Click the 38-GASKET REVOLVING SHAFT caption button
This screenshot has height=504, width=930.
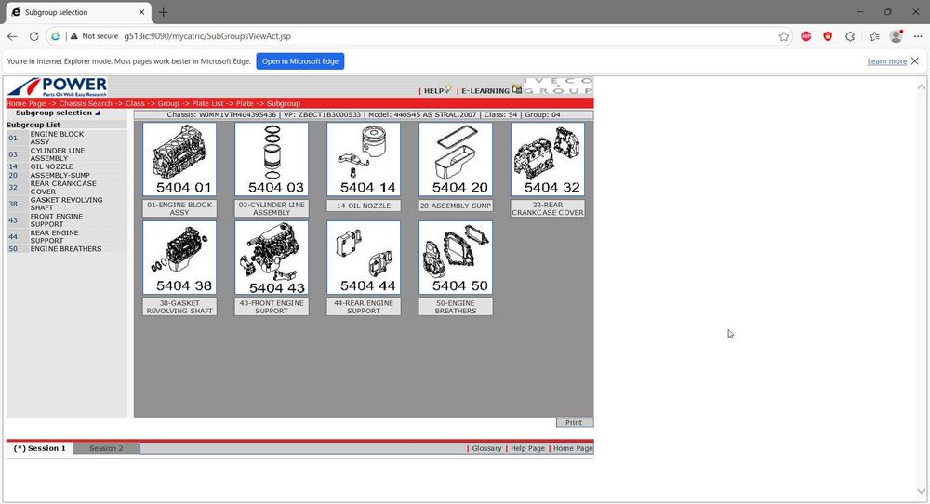coord(179,307)
